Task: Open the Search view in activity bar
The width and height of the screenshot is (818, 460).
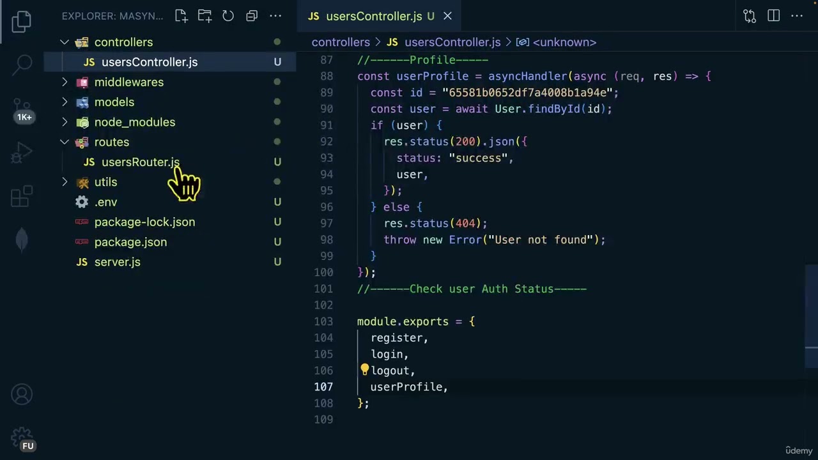Action: point(23,64)
